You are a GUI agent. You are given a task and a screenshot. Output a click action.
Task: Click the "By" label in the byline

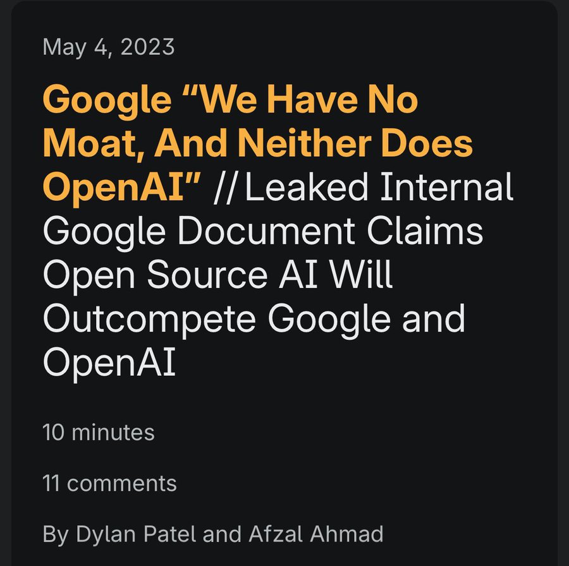tap(56, 534)
